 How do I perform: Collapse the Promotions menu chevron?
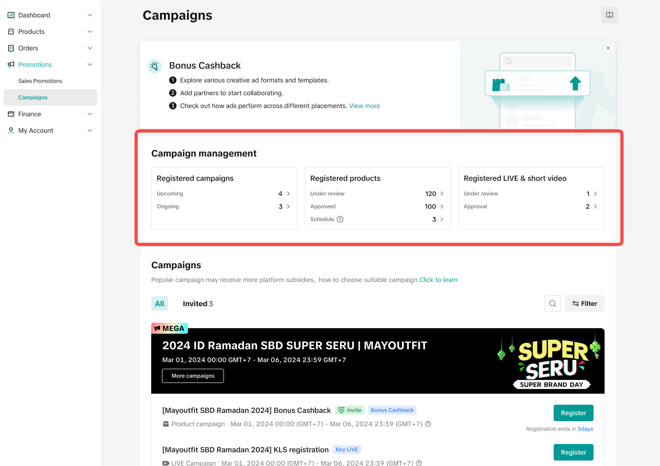pos(90,65)
